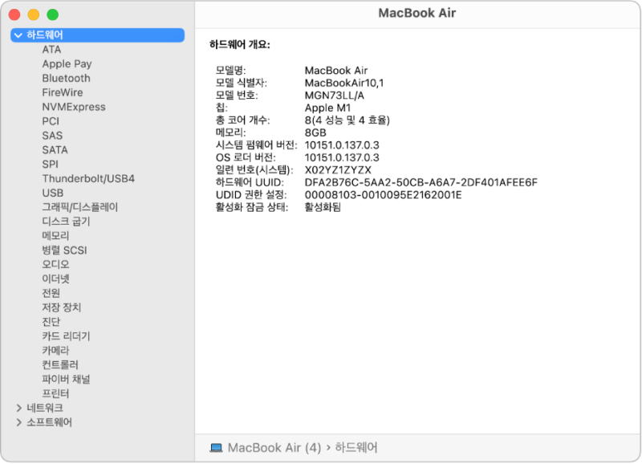The width and height of the screenshot is (642, 464).
Task: Click the MacBook Air laptop icon in path bar
Action: pos(216,448)
